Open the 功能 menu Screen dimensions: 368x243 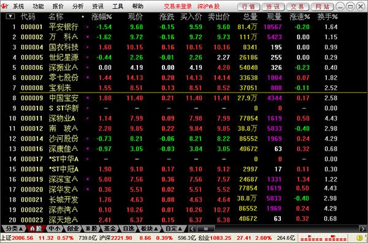(x=38, y=6)
